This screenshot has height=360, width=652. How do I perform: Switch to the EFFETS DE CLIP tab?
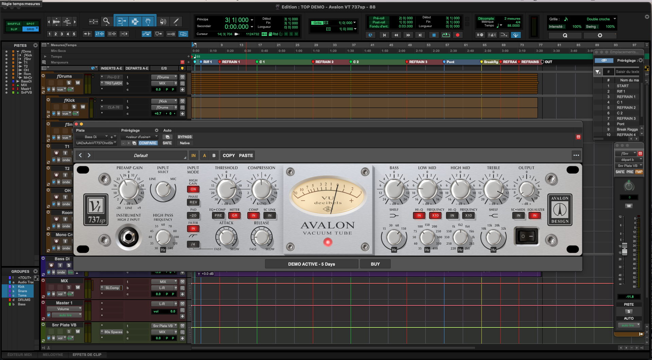[87, 355]
